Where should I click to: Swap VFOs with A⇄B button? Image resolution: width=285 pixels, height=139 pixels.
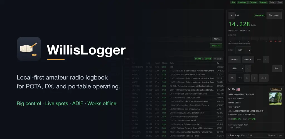tap(264, 78)
